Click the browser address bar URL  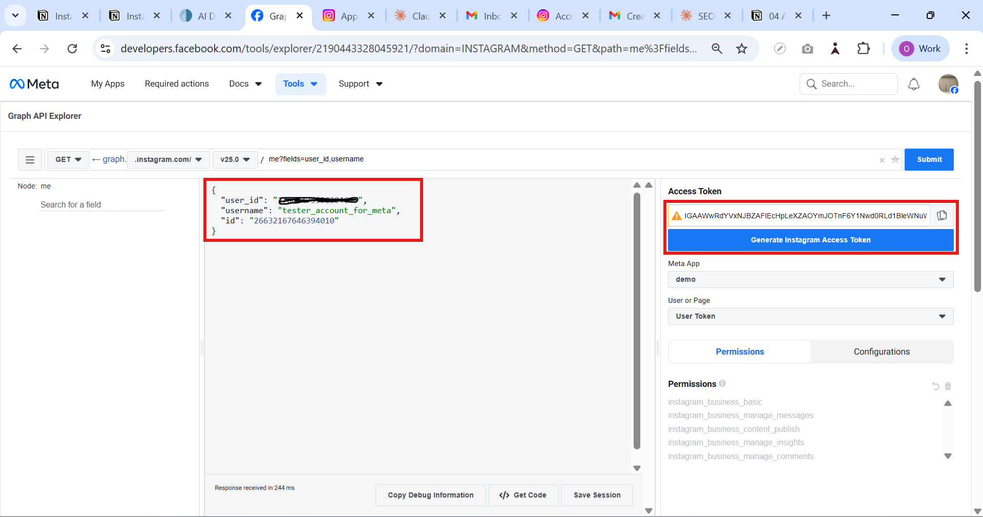pos(409,49)
